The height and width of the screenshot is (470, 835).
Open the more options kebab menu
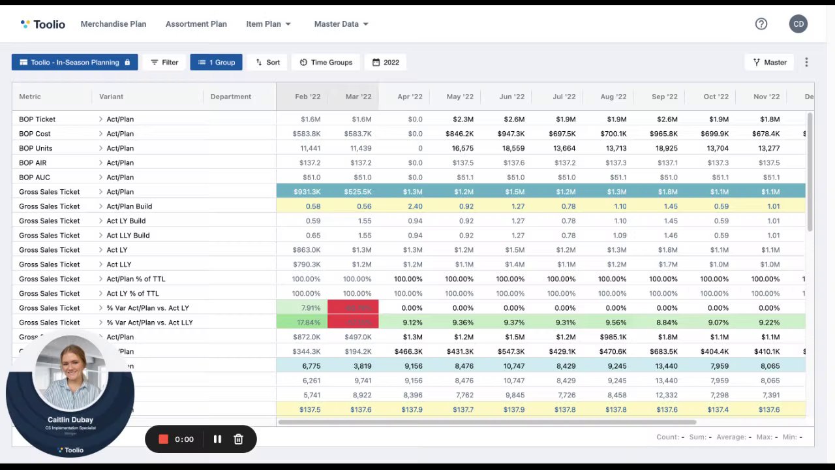[x=806, y=62]
